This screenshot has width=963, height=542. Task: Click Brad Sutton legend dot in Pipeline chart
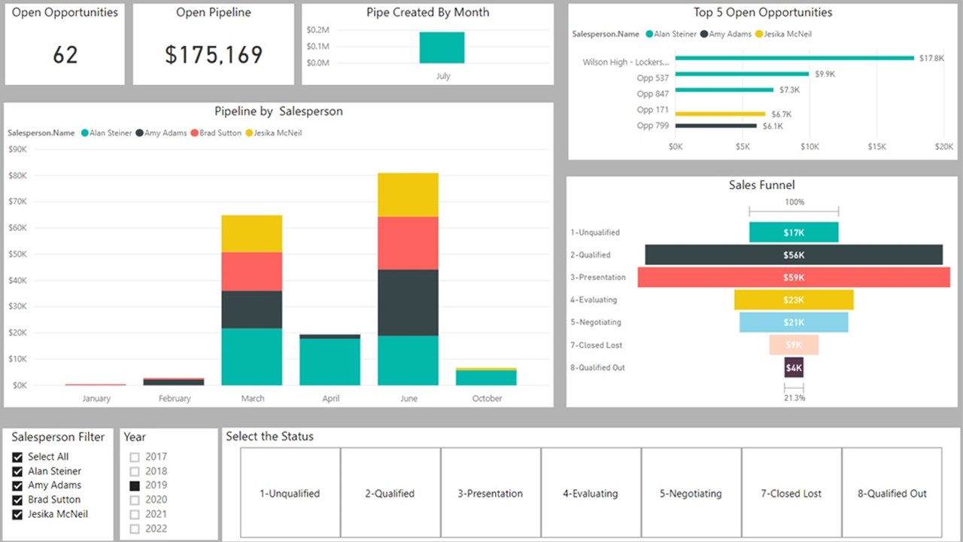click(x=194, y=133)
